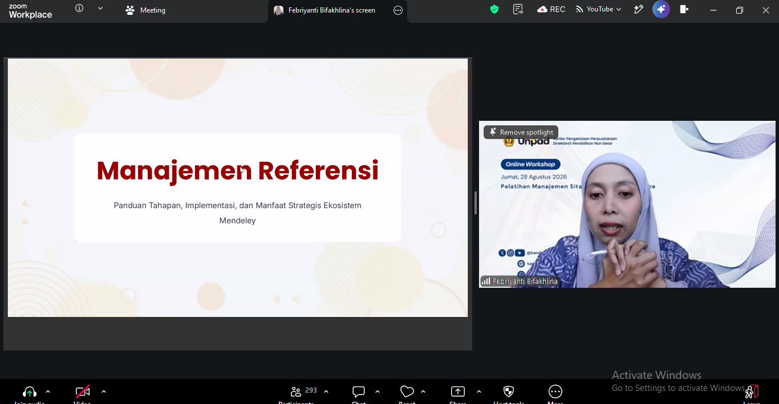Click the Leave meeting button
This screenshot has width=779, height=404.
click(752, 393)
